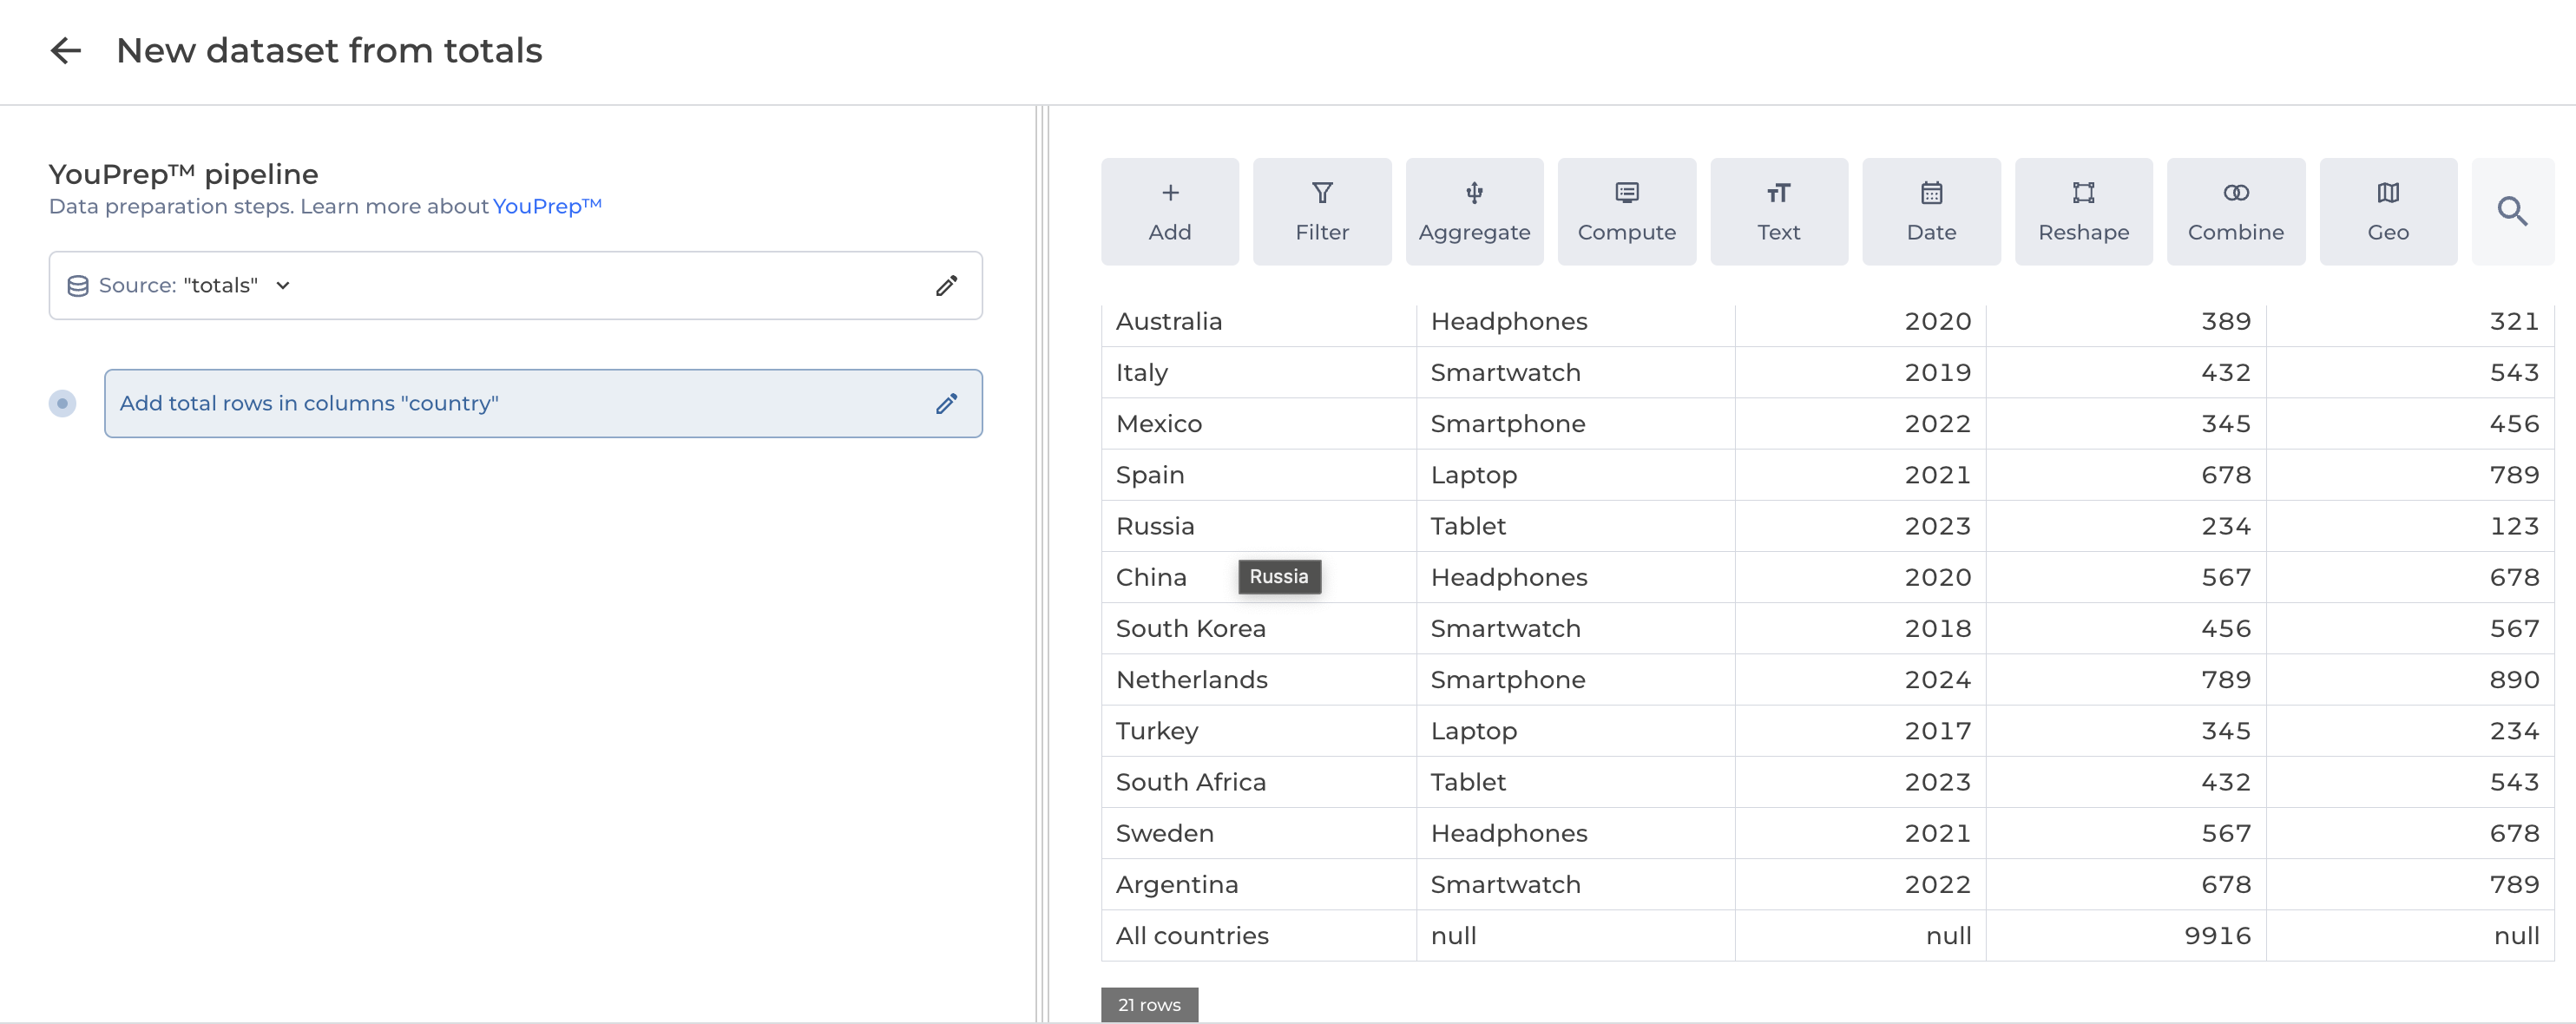Viewport: 2576px width, 1024px height.
Task: Click the All countries total cell
Action: [x=1192, y=935]
